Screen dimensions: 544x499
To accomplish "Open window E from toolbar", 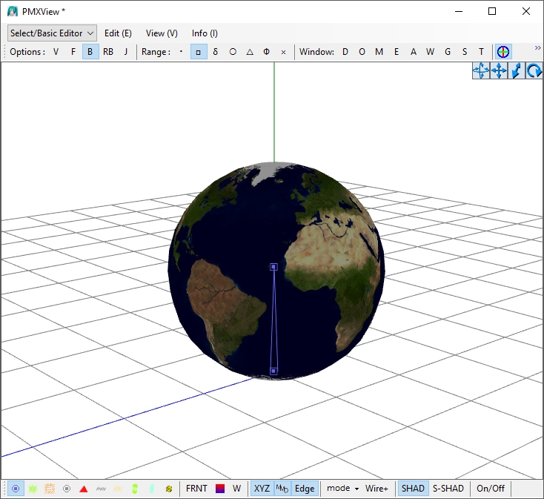I will [x=397, y=52].
